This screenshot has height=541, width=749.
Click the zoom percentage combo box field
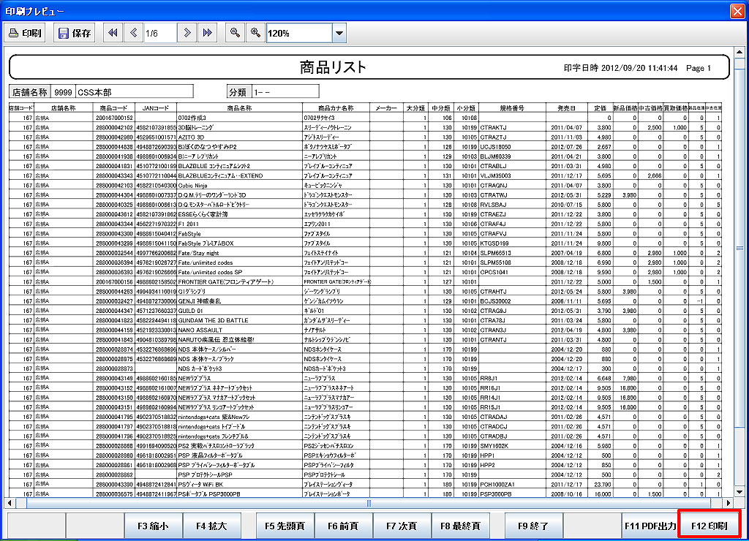click(x=298, y=33)
